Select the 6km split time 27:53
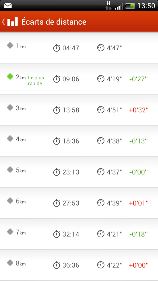 [x=71, y=203]
